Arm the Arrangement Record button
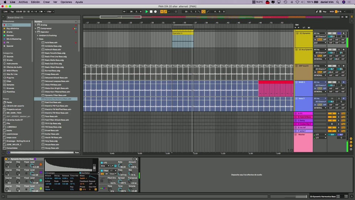The image size is (355, 200). pos(155,11)
